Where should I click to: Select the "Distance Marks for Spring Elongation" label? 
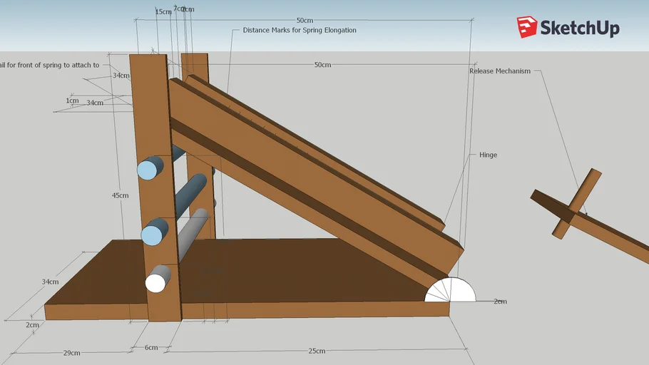pyautogui.click(x=300, y=30)
